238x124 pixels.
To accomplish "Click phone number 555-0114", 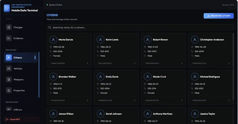I will click(152, 88).
